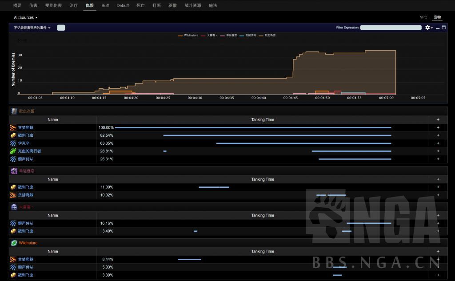Screen dimensions: 455x281
Task: Toggle the Wildnature series in chart legend
Action: point(188,35)
